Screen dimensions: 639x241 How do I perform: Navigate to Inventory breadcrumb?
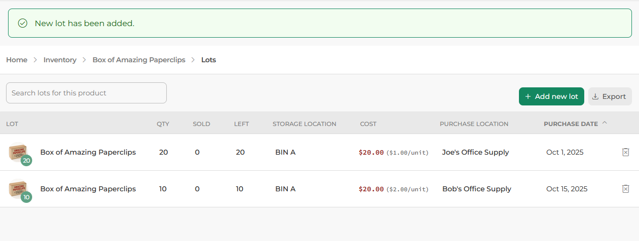[60, 60]
